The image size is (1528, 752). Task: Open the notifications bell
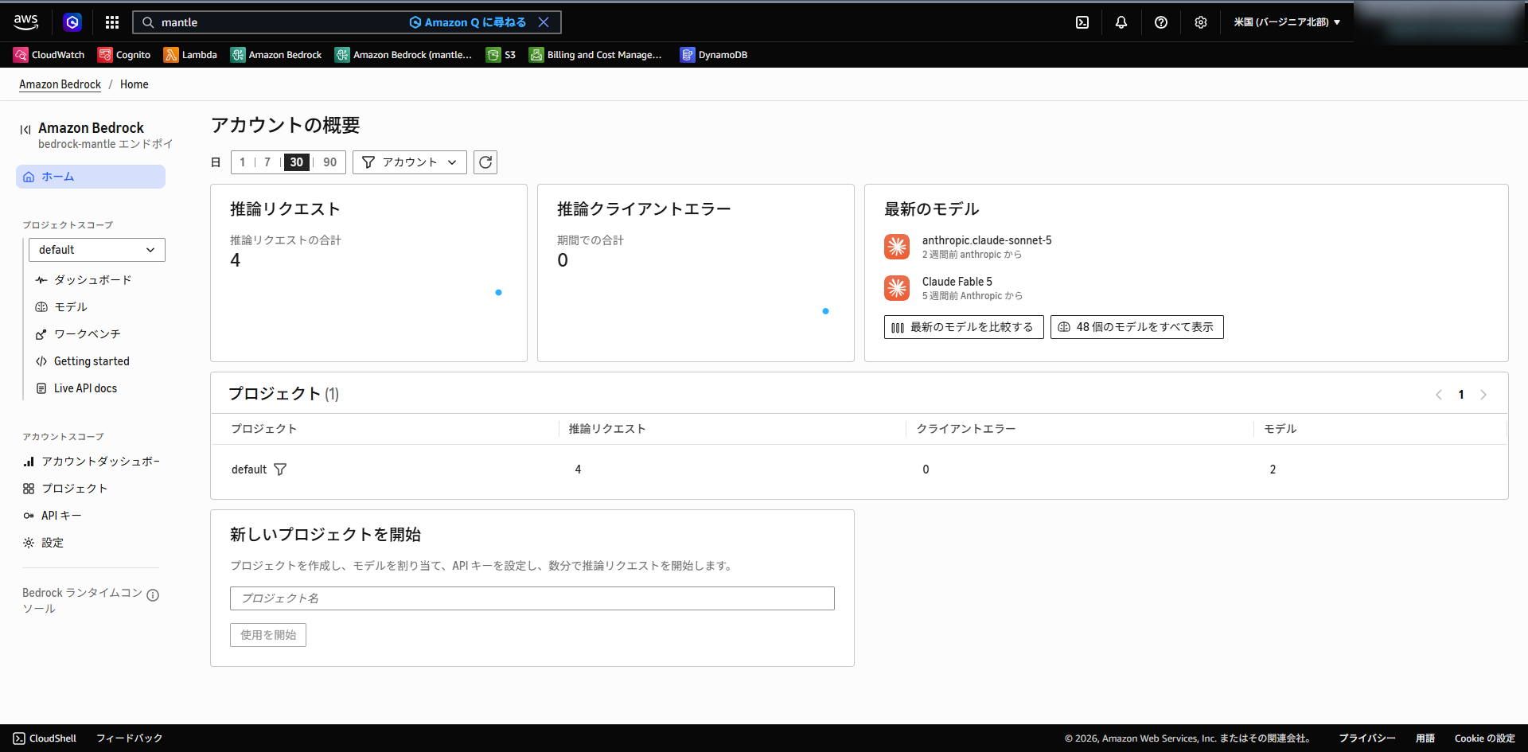1121,22
